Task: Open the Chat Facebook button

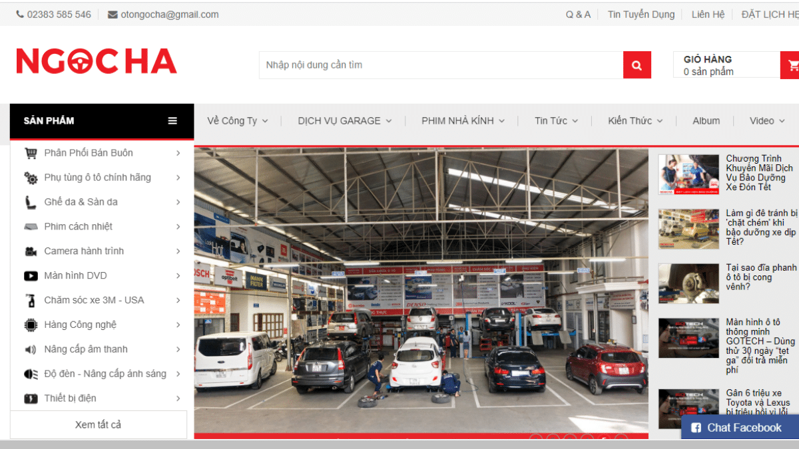Action: [x=739, y=428]
